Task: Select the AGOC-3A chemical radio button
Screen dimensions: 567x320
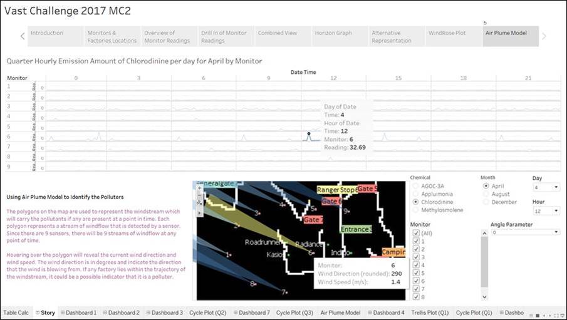Action: click(x=414, y=186)
